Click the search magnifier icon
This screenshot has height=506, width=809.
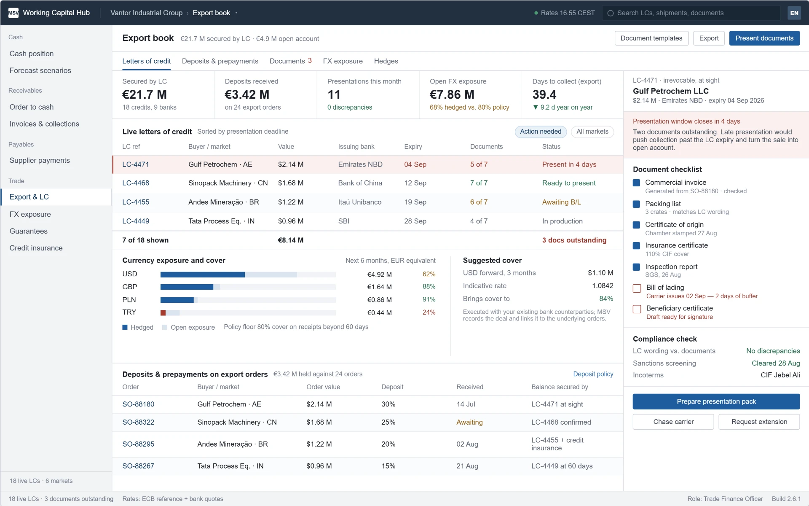tap(610, 13)
